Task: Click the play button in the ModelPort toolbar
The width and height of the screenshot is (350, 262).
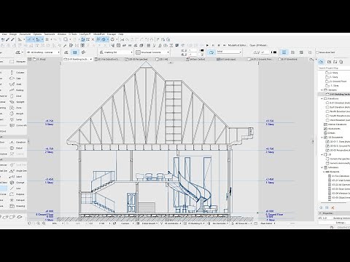Action: click(x=207, y=45)
